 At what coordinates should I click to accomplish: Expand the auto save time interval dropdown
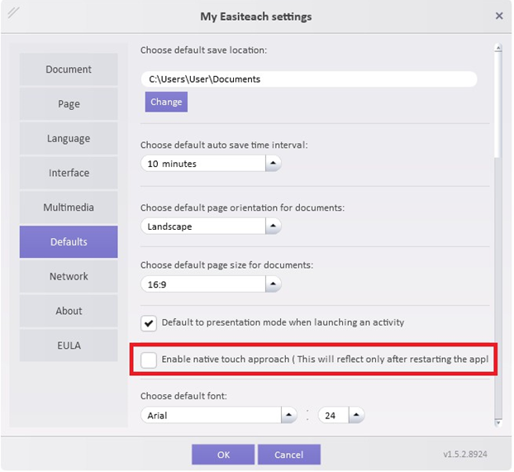tap(273, 164)
